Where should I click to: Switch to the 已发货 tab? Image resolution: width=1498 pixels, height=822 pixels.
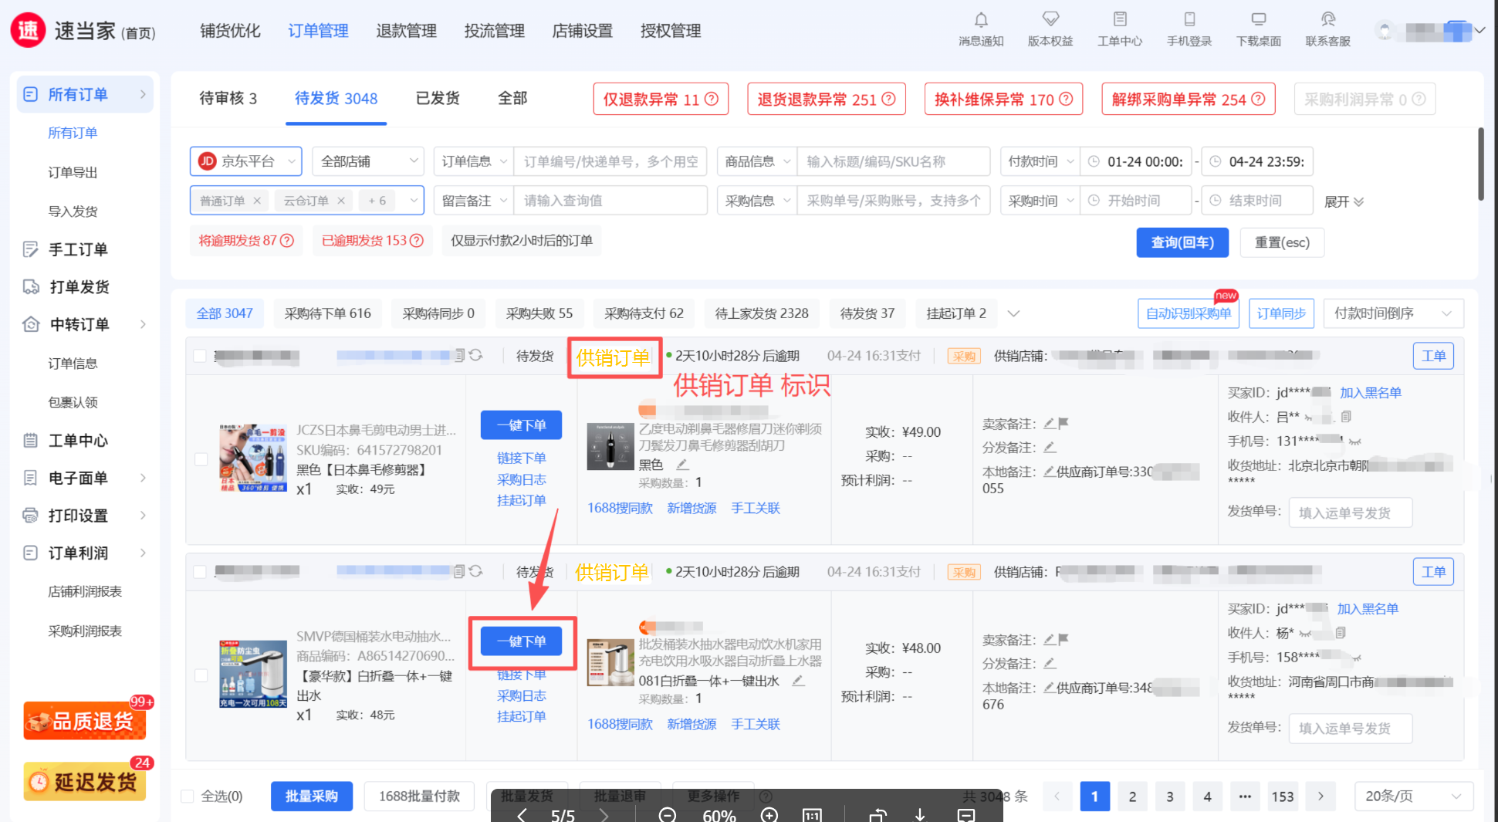pos(438,99)
